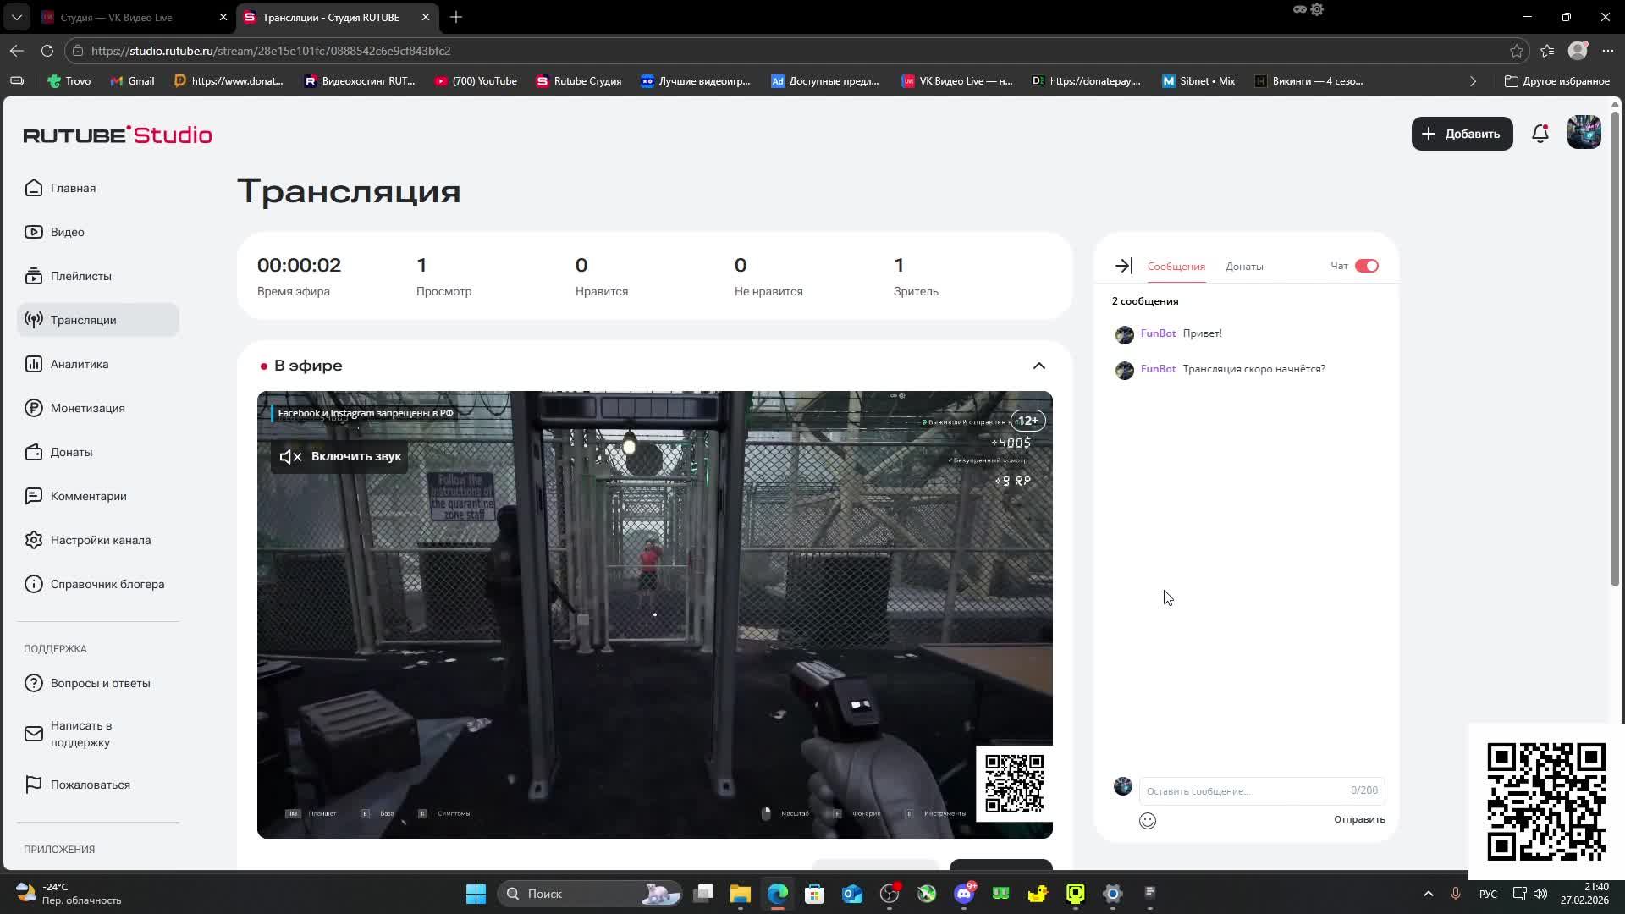Screen dimensions: 1625x914
Task: Click Отправить to send chat message
Action: point(1358,819)
